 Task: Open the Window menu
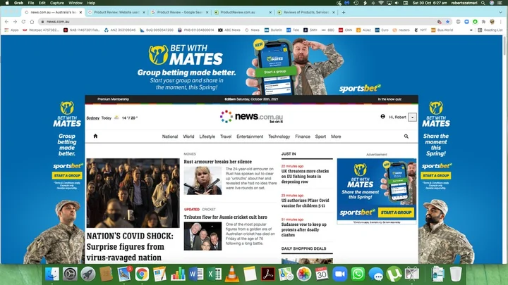[x=75, y=3]
